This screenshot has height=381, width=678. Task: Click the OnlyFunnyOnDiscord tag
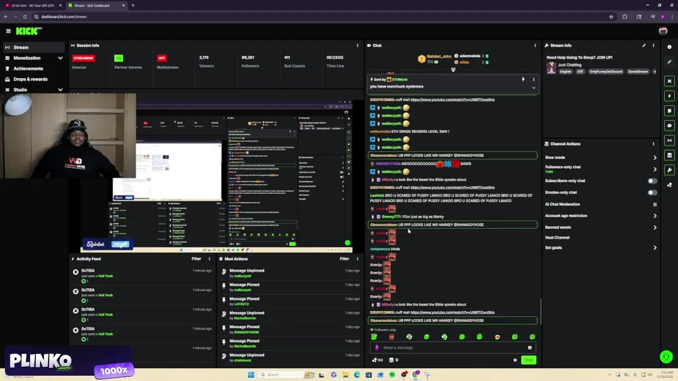[x=605, y=71]
